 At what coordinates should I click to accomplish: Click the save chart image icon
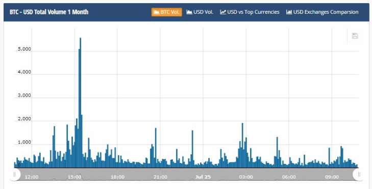pos(355,36)
